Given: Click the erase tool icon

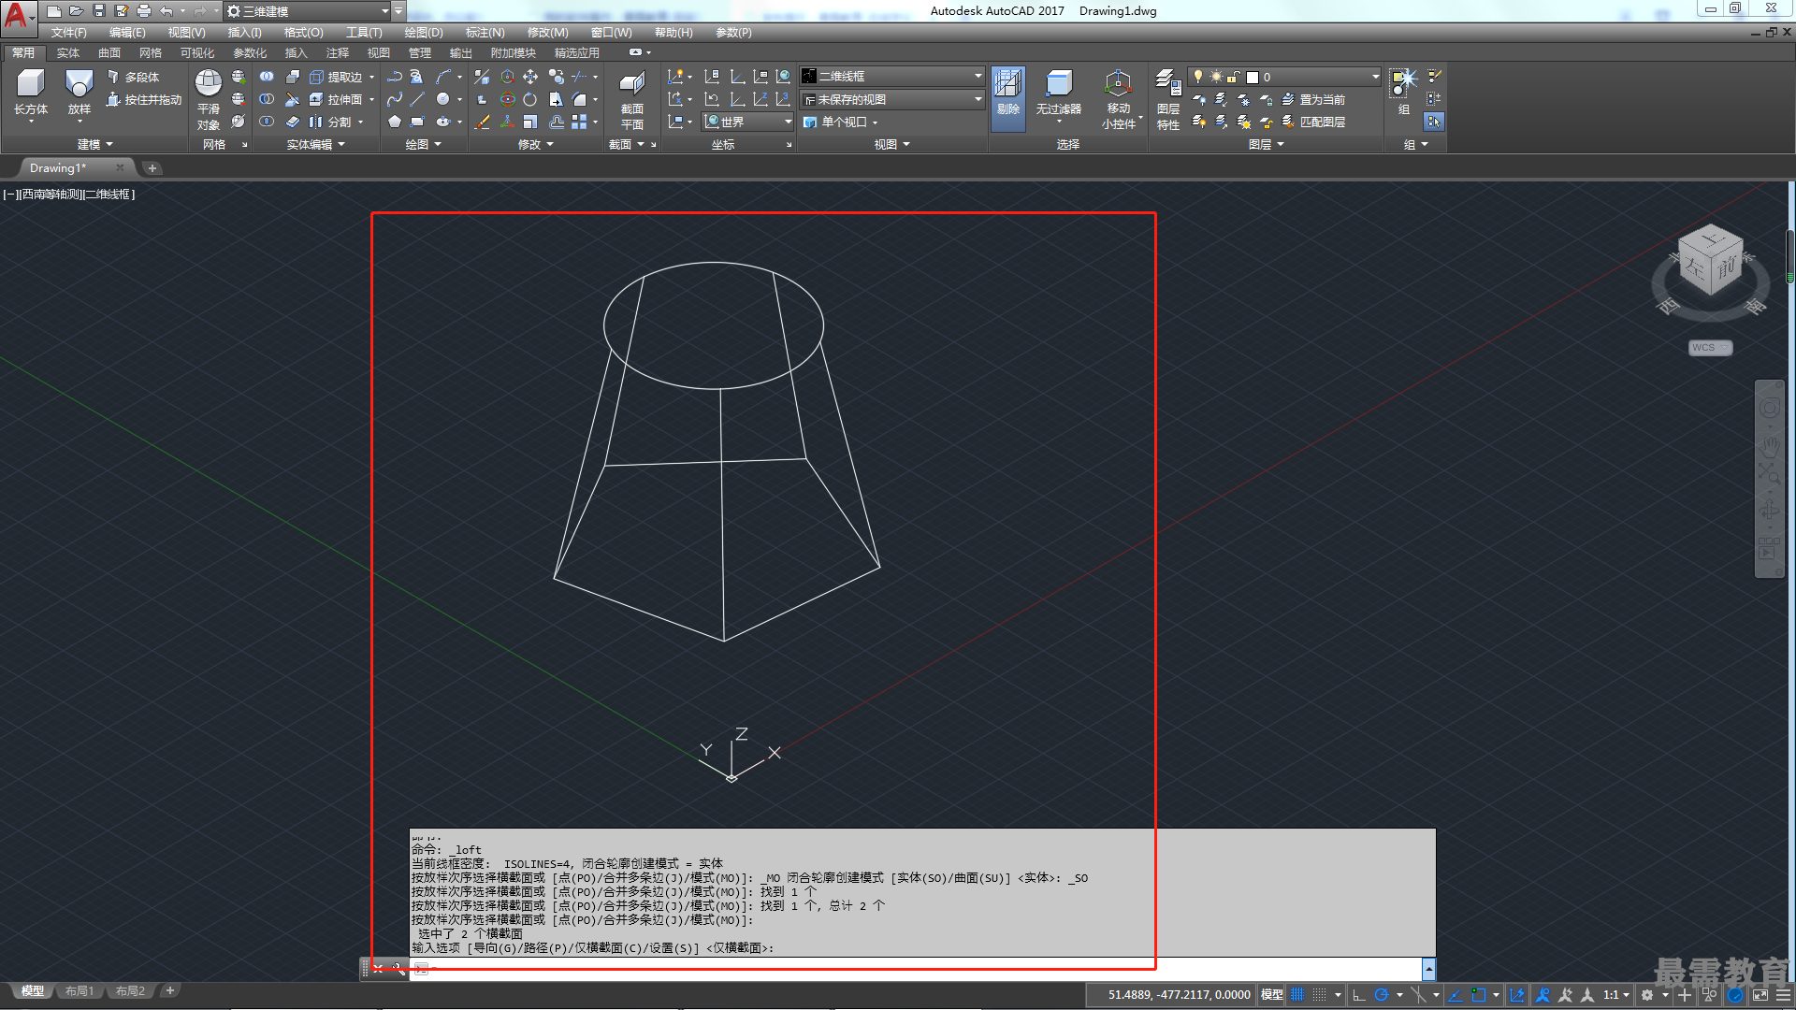Looking at the screenshot, I should click(x=483, y=122).
